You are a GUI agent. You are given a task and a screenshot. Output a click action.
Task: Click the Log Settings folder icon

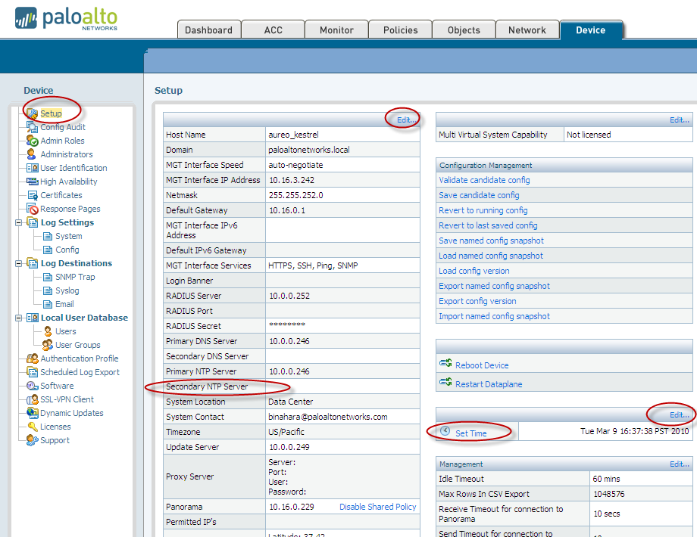(x=33, y=222)
